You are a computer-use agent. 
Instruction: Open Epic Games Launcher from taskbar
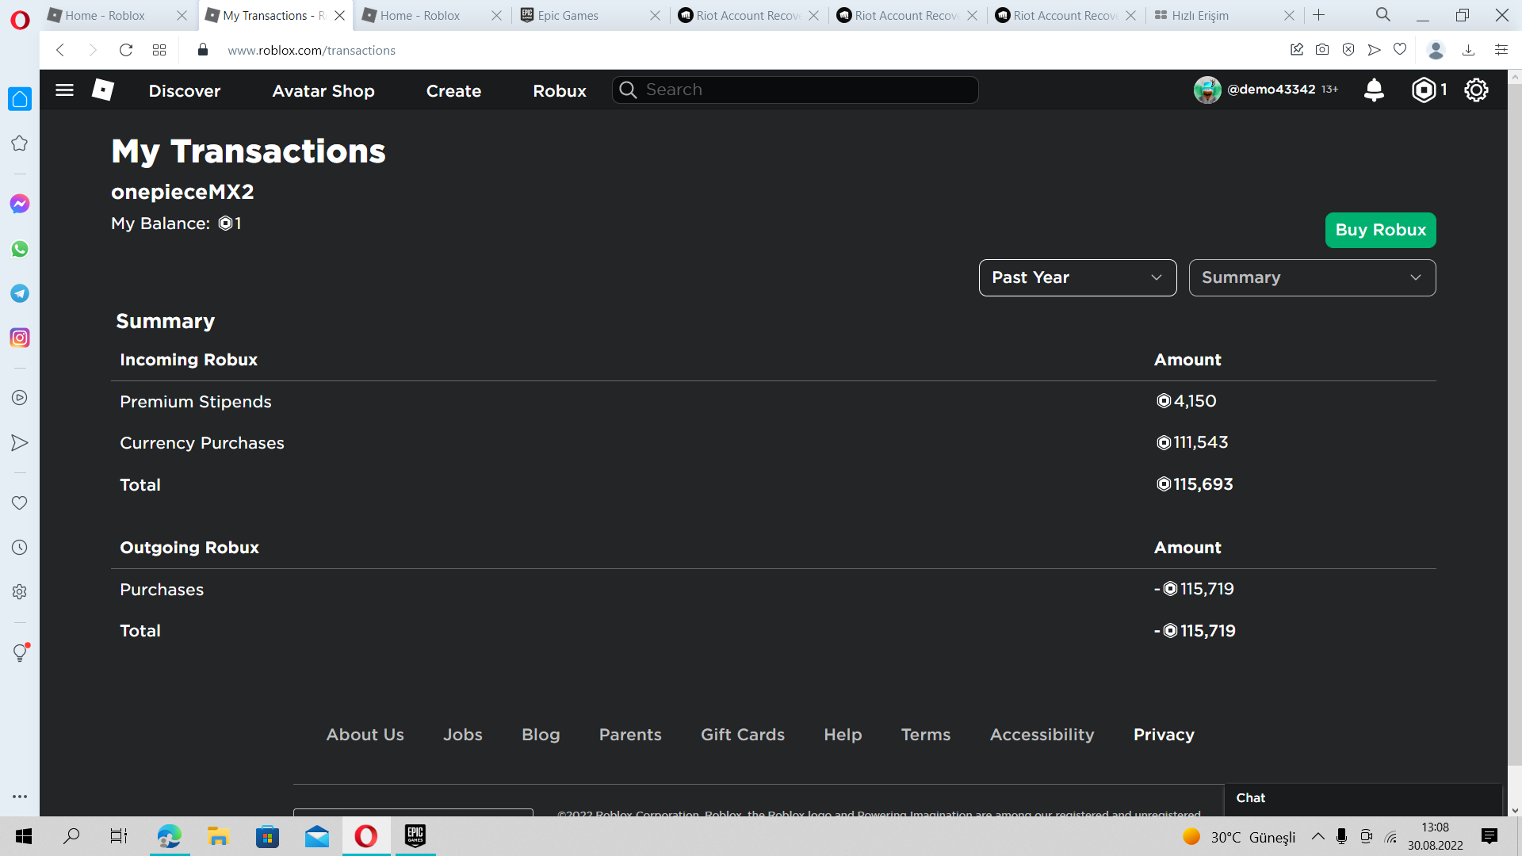click(x=415, y=836)
